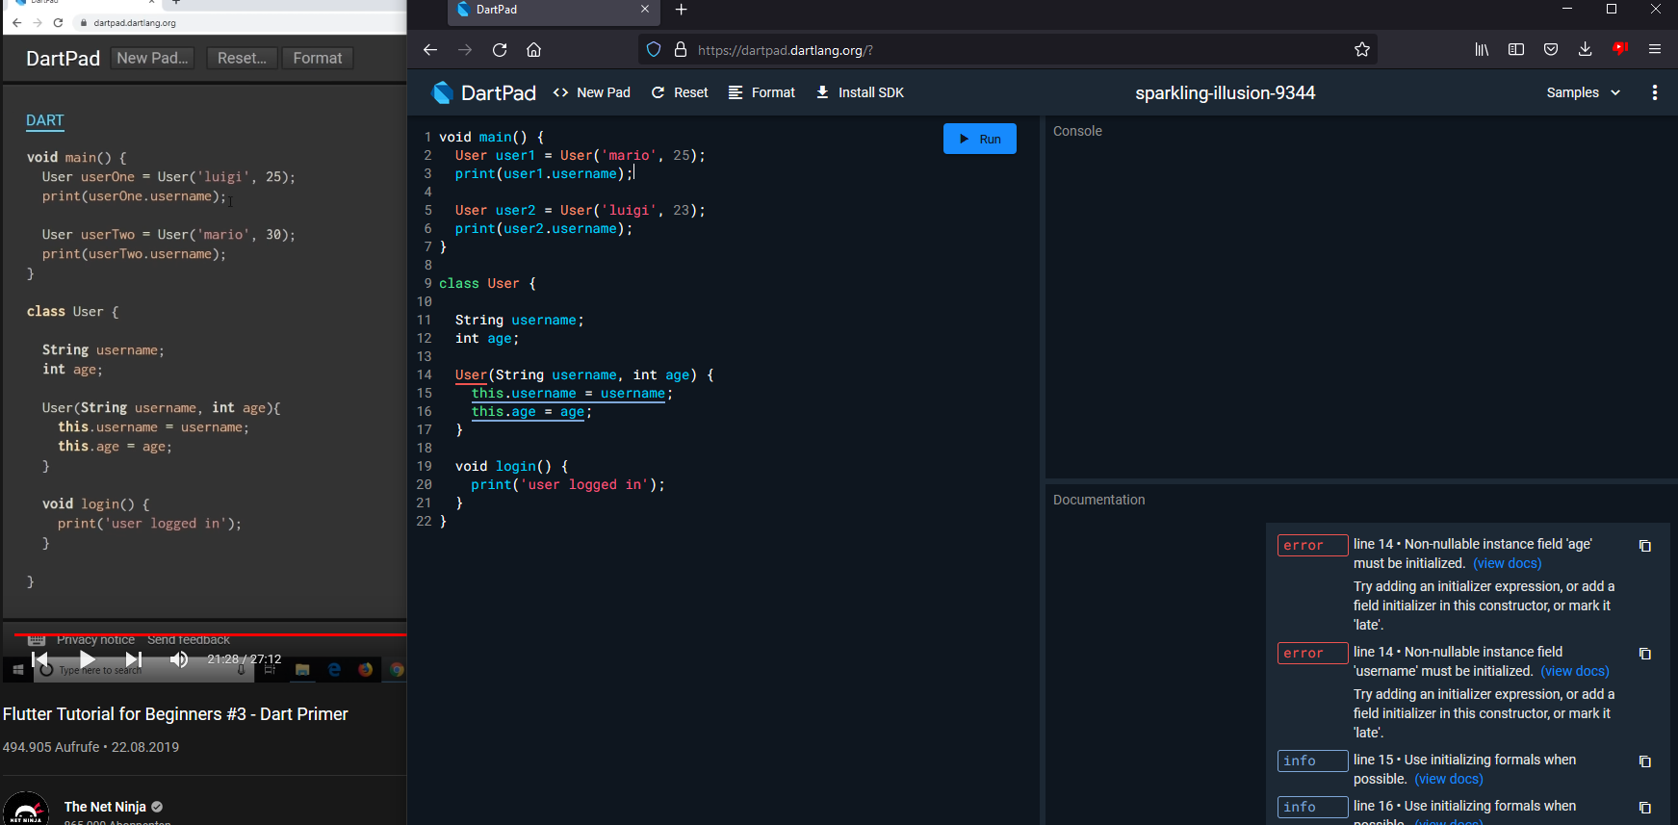
Task: Open view docs for line 15 info
Action: (x=1449, y=779)
